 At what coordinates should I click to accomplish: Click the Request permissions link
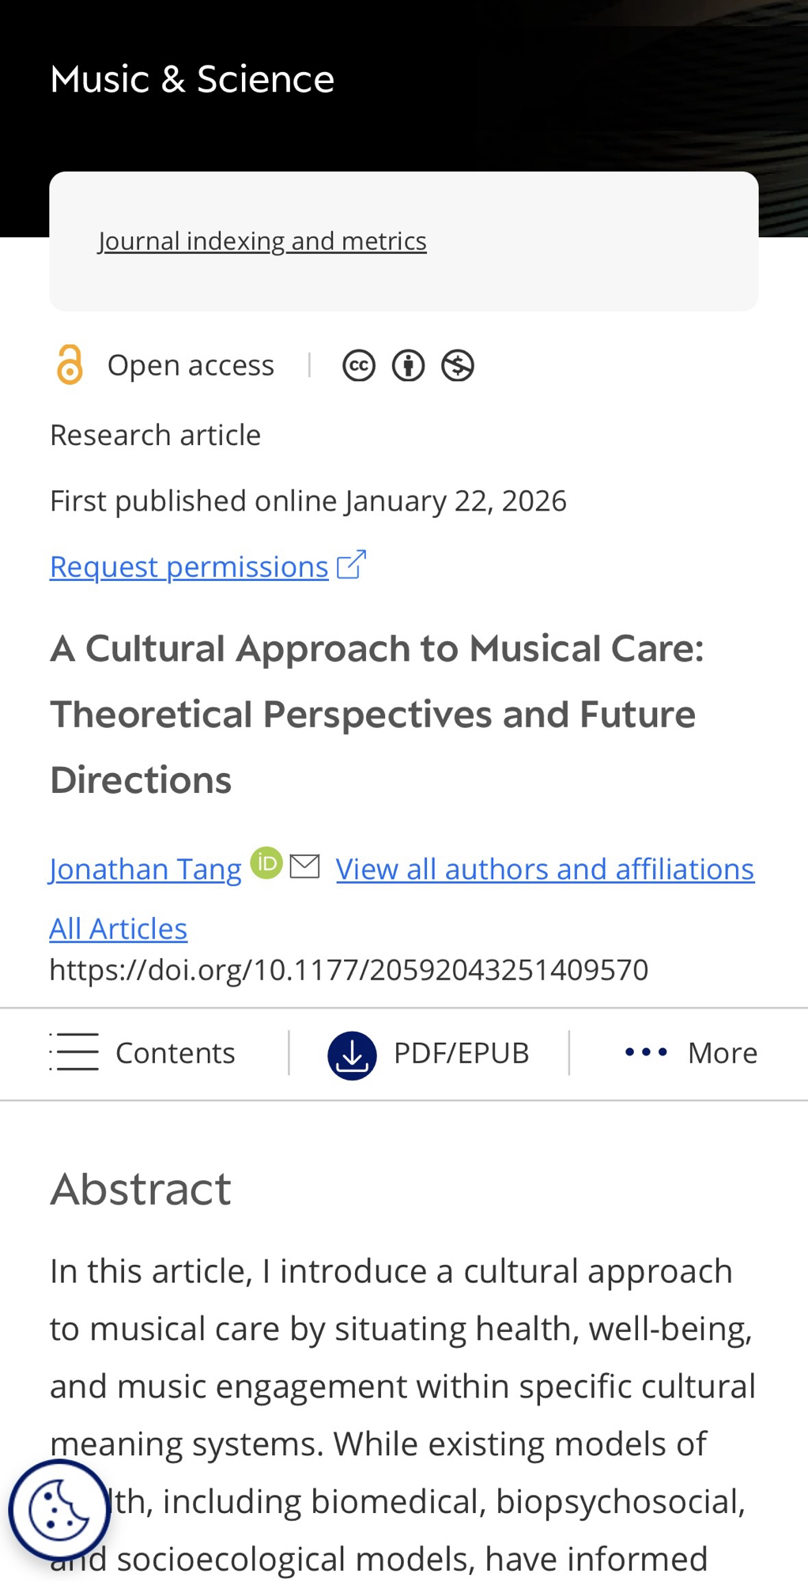pos(189,567)
